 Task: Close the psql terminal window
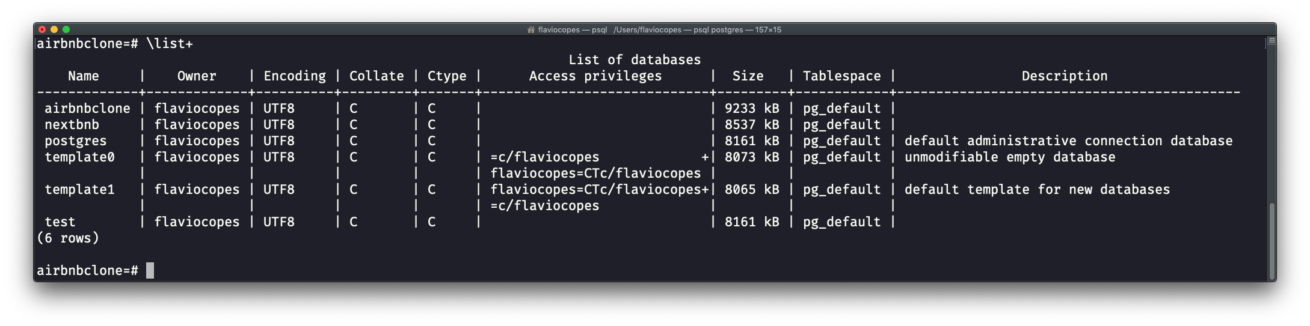coord(42,29)
